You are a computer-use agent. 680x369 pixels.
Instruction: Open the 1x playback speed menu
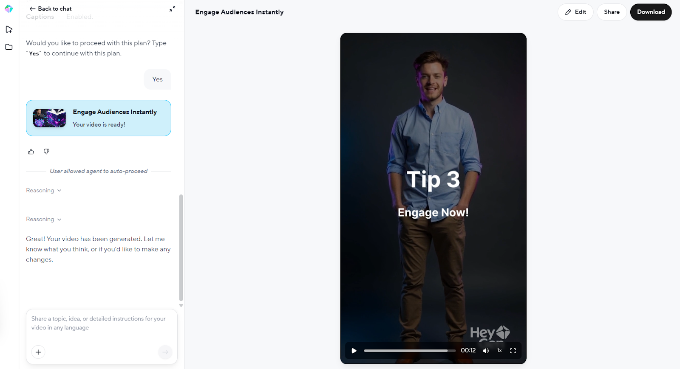[x=499, y=351]
